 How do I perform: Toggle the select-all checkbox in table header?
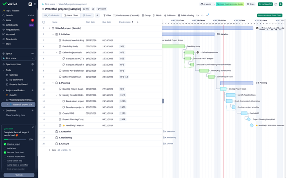pyautogui.click(x=44, y=22)
